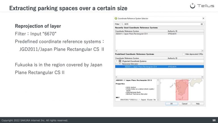Screen dimensions: 218x123
Task: Select the recently used JGD2011 CS II entry
Action: point(131,34)
